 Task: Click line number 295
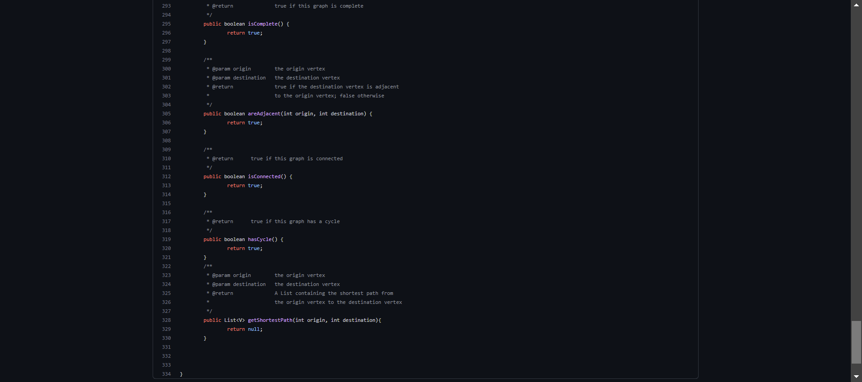click(x=167, y=24)
